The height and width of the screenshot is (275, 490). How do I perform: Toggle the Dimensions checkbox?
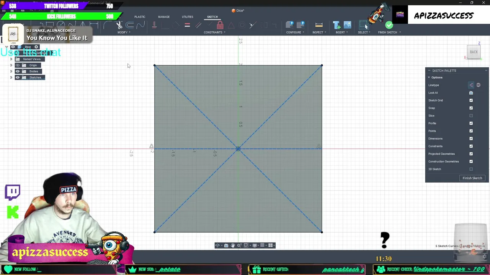coord(471,139)
